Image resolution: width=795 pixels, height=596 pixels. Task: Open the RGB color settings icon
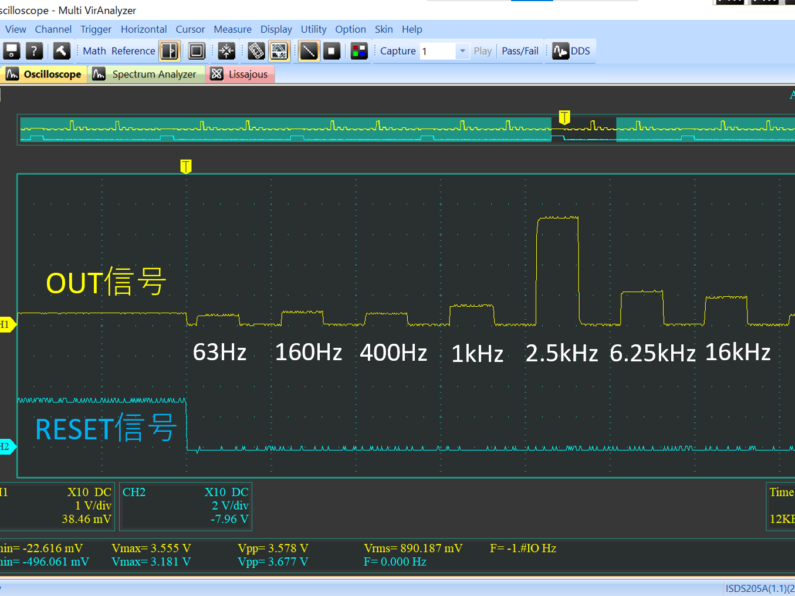coord(358,51)
